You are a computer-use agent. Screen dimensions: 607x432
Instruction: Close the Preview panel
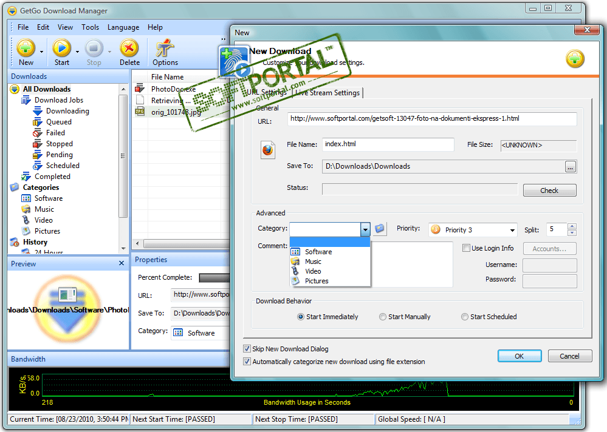pos(122,263)
